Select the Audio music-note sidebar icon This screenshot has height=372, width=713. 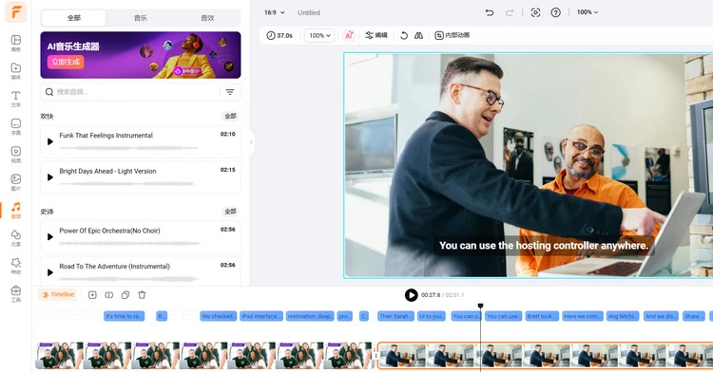[16, 210]
